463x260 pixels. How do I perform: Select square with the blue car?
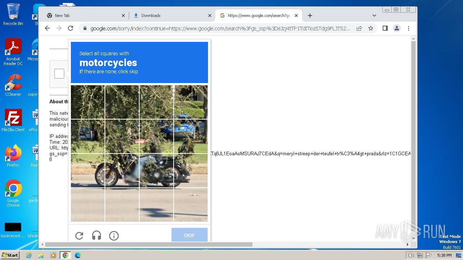click(x=191, y=136)
